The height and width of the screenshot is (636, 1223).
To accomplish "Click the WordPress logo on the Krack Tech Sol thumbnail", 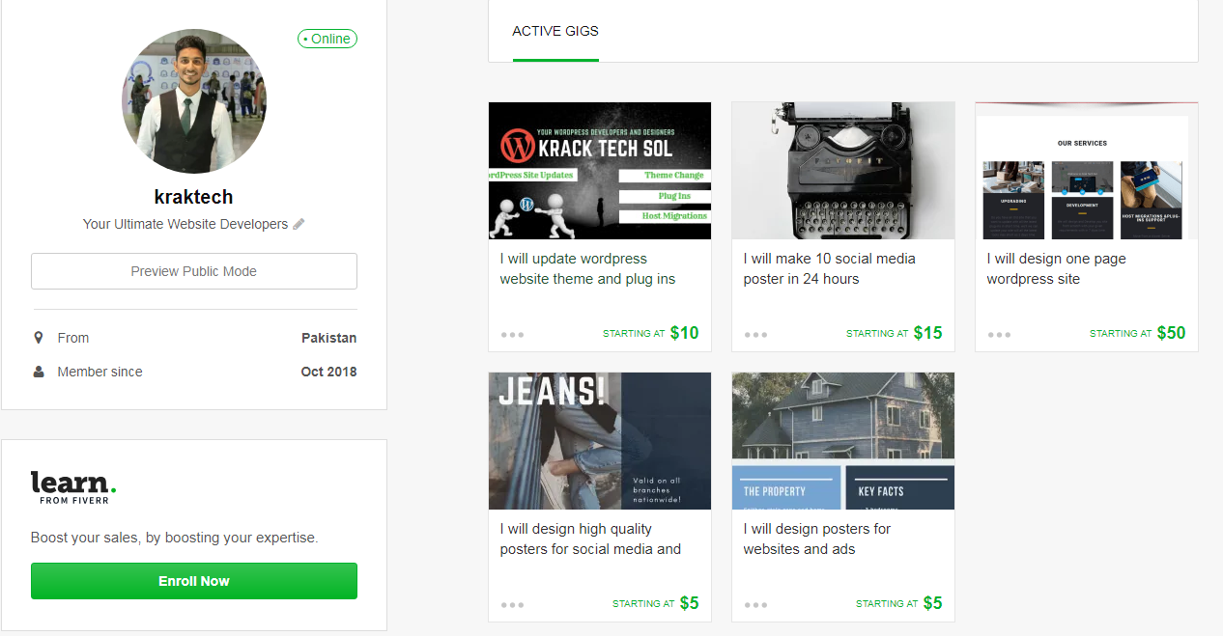I will click(516, 147).
